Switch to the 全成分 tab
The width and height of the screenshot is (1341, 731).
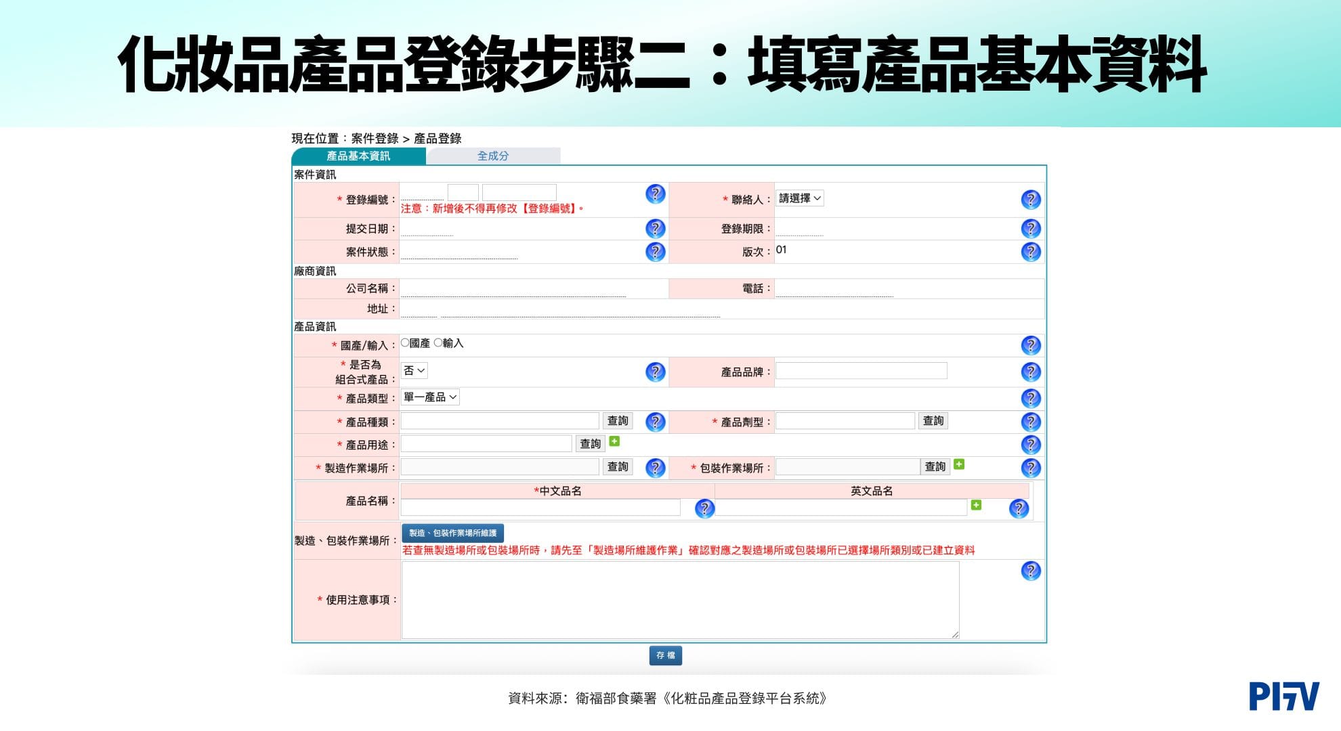[x=492, y=156]
